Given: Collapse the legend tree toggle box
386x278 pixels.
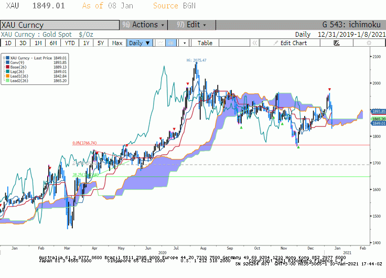Looking at the screenshot, I should (4, 58).
